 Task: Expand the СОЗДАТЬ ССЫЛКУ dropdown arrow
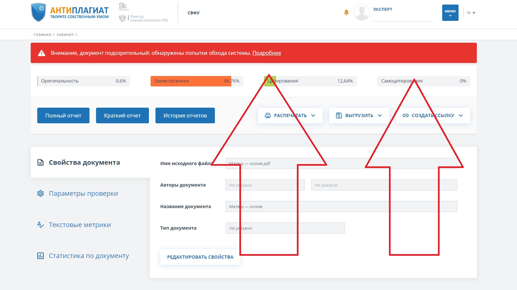point(461,115)
